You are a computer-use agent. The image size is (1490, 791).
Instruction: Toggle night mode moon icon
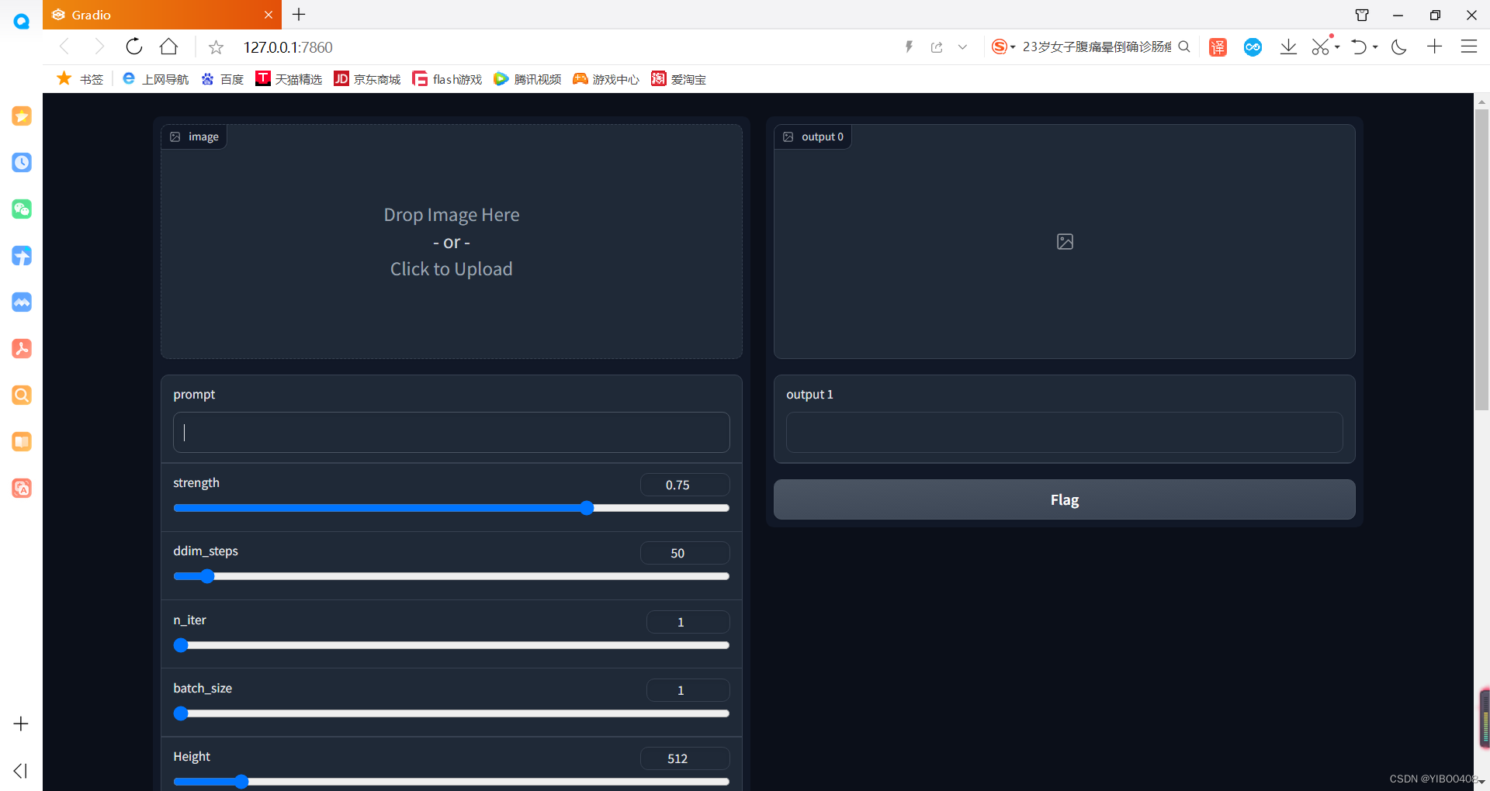(1399, 47)
